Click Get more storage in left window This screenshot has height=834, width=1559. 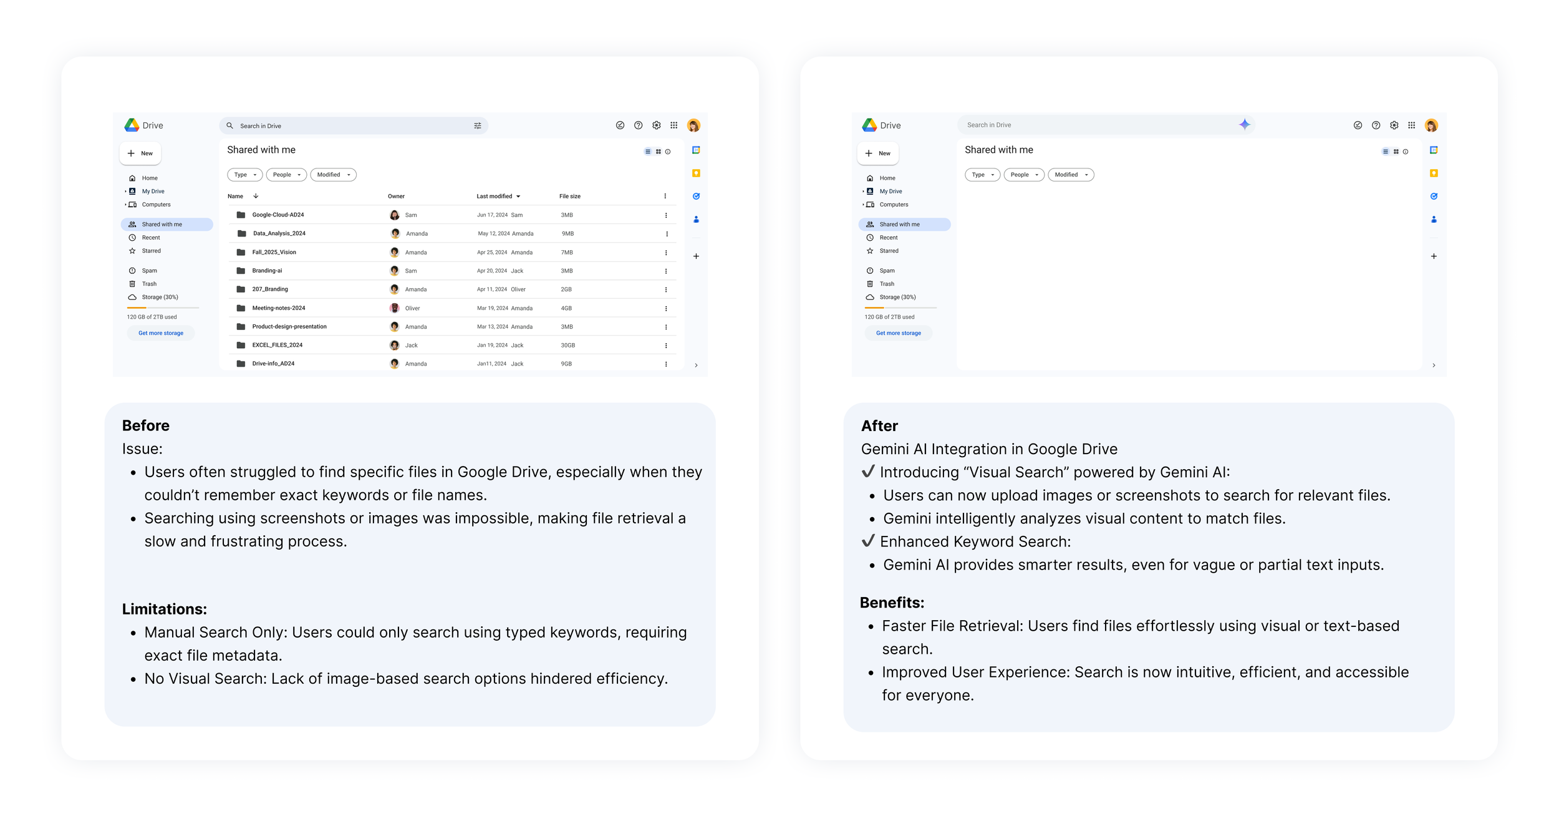click(x=161, y=333)
